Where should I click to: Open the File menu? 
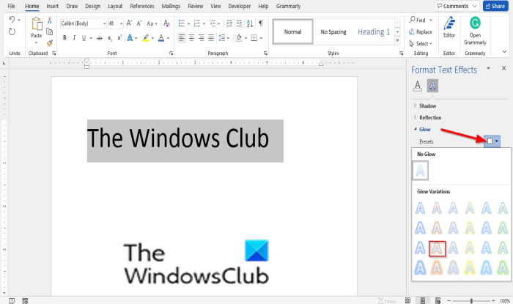coord(11,6)
